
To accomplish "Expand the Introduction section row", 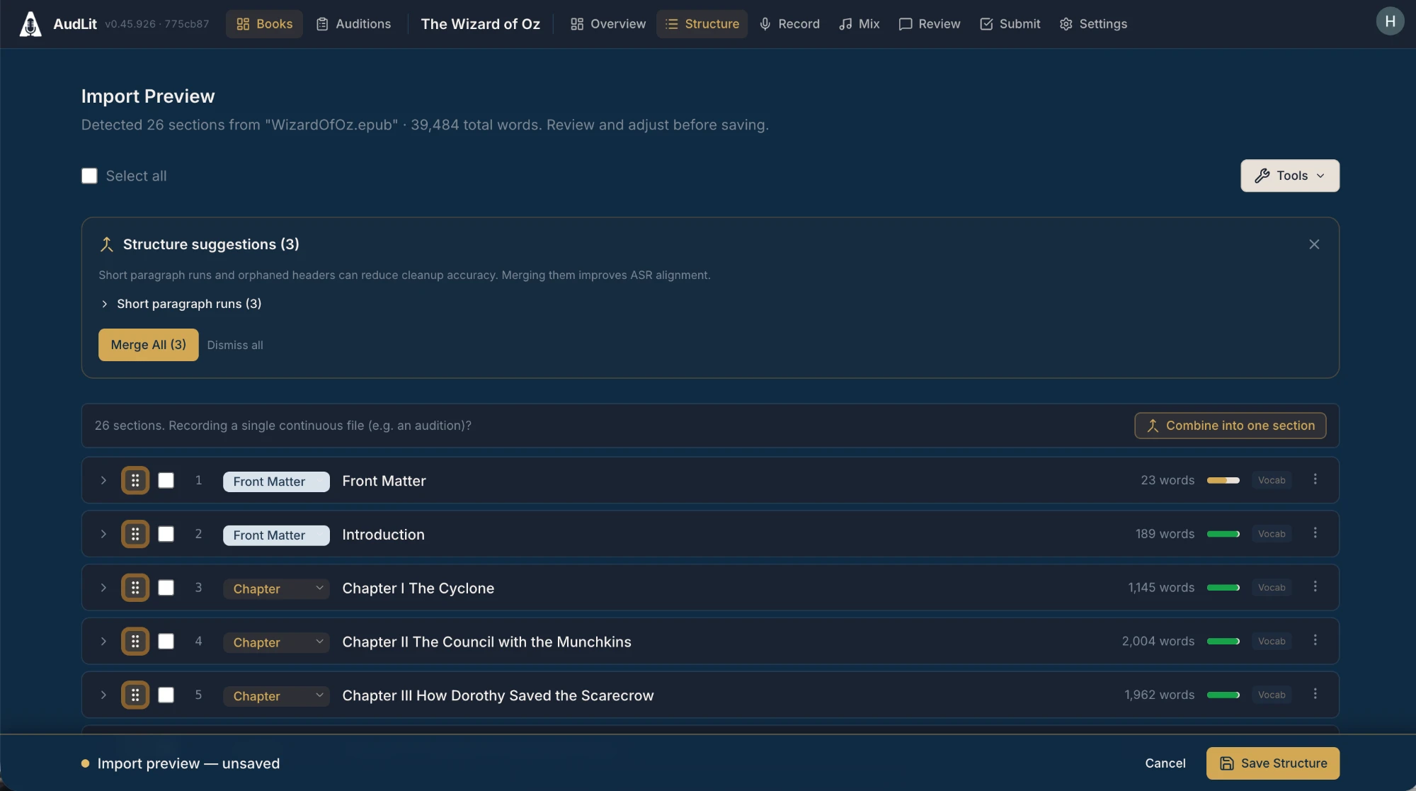I will point(103,534).
